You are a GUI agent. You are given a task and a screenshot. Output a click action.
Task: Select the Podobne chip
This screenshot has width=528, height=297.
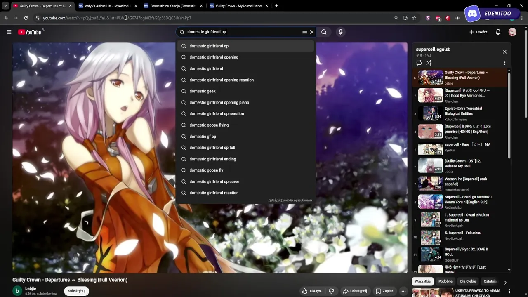(x=445, y=281)
